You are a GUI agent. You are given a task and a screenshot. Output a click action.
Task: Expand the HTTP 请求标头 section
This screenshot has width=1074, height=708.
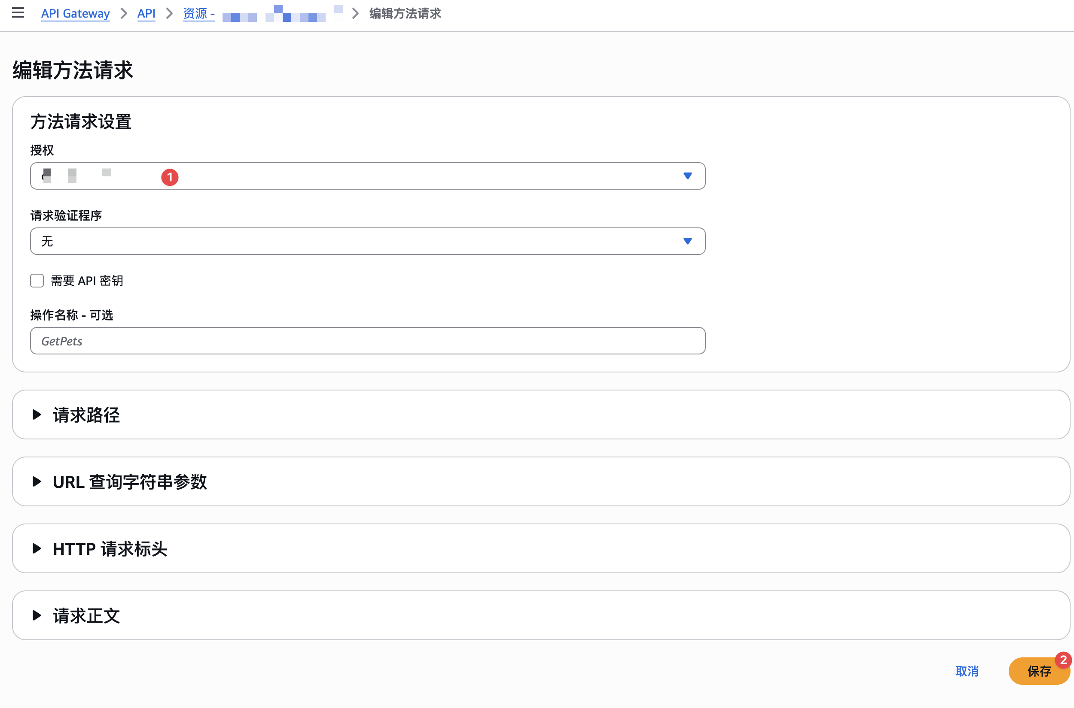tap(110, 549)
